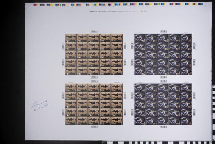Click the barcode above the upper blue pane

point(163,32)
